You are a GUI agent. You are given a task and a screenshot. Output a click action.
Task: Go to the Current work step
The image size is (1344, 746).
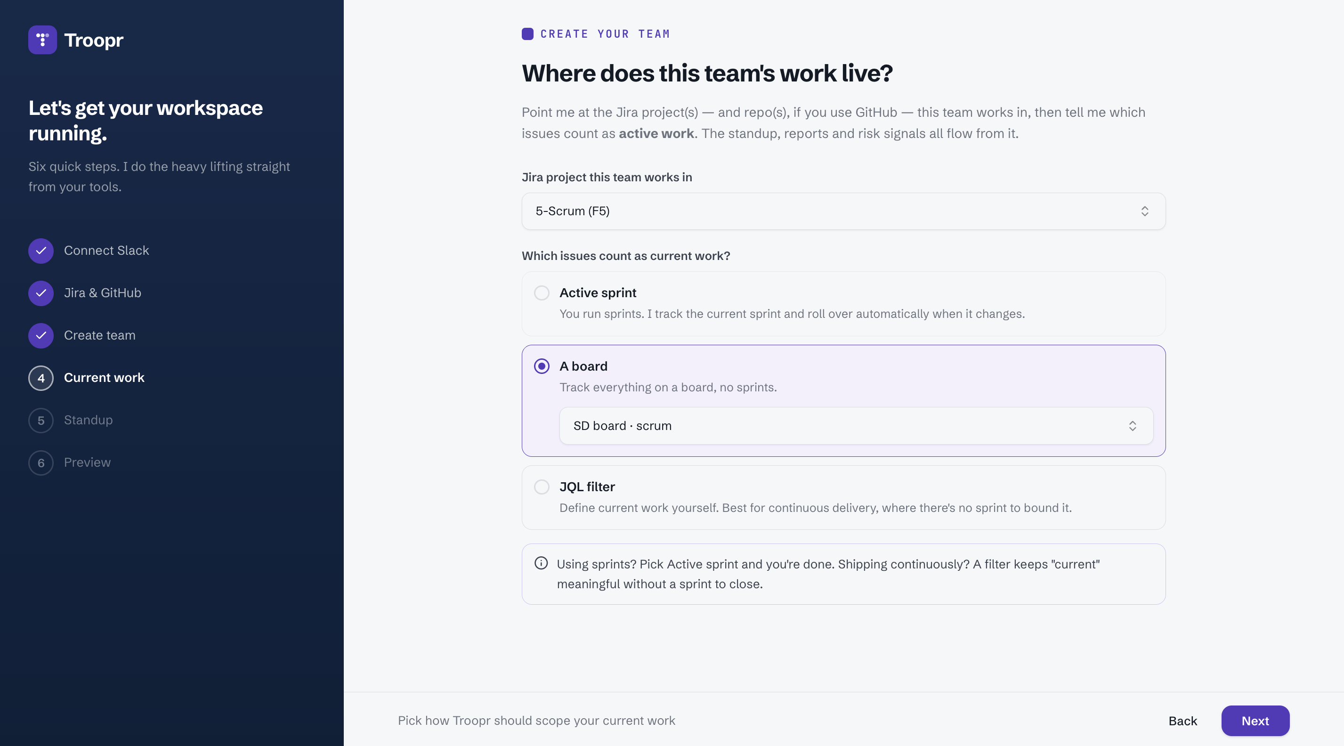click(104, 378)
